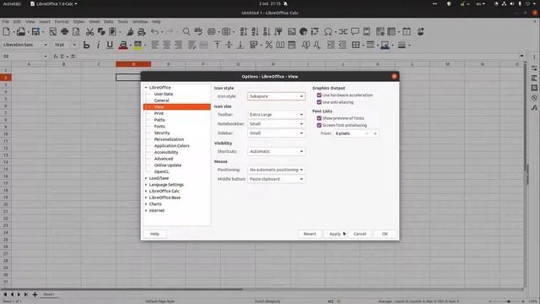Toggle Use anti-aliasing checkbox
Viewport: 540px width, 304px height.
(319, 102)
